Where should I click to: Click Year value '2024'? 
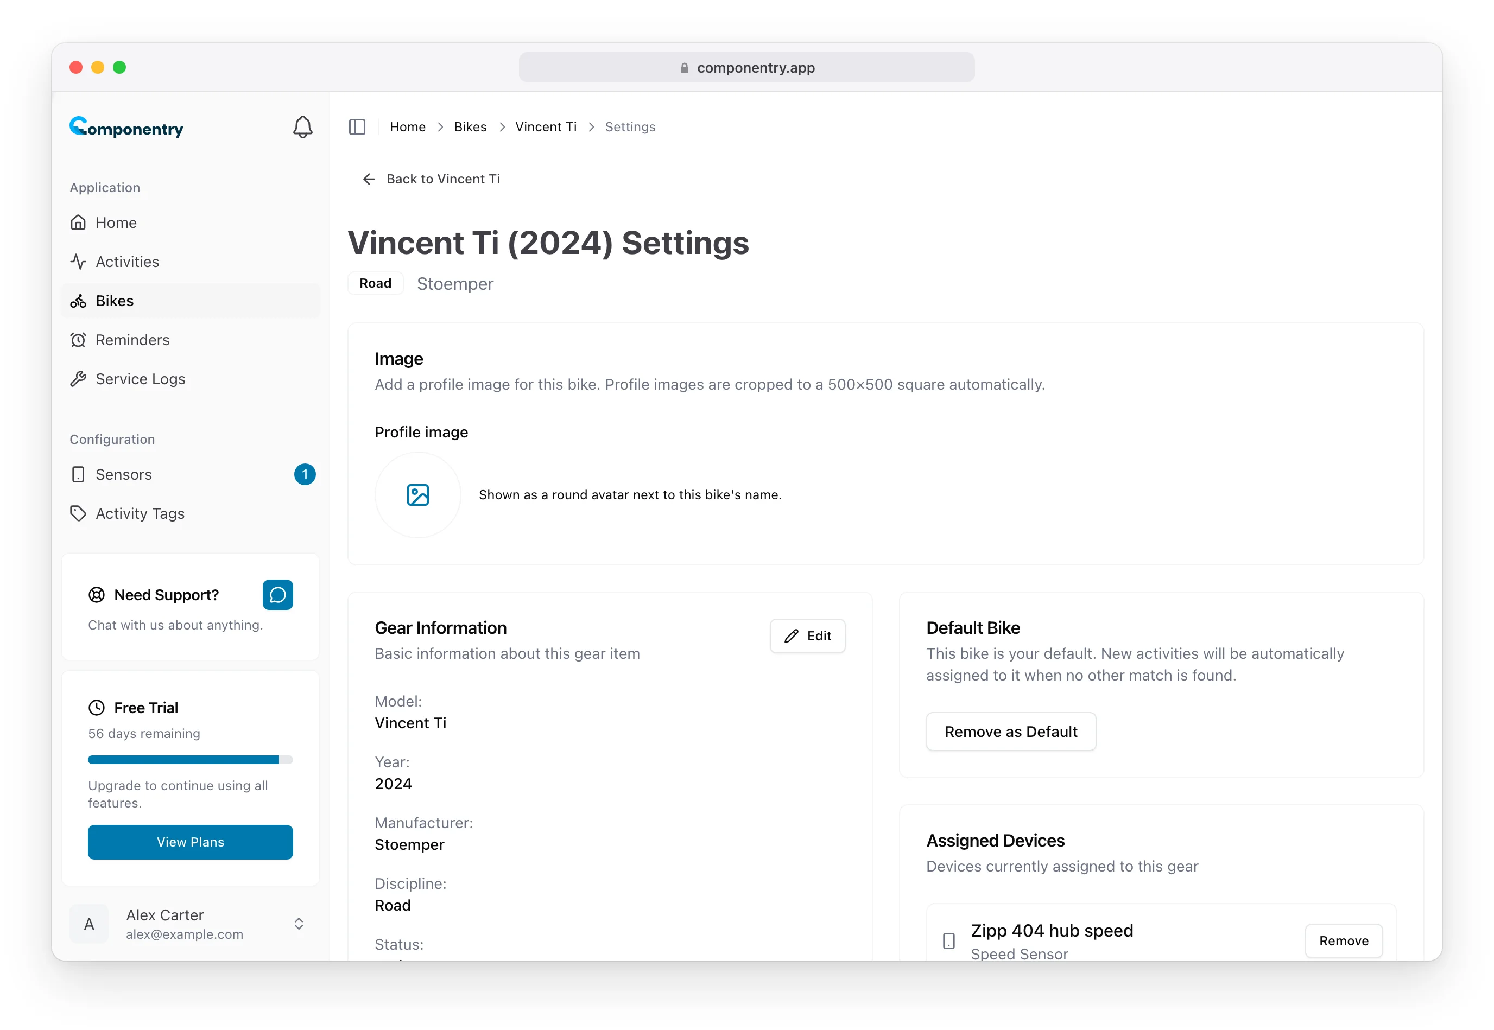393,784
